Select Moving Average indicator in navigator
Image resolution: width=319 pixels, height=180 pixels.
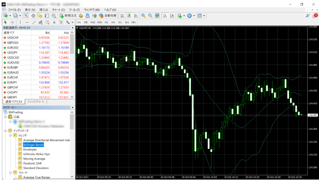coord(34,159)
